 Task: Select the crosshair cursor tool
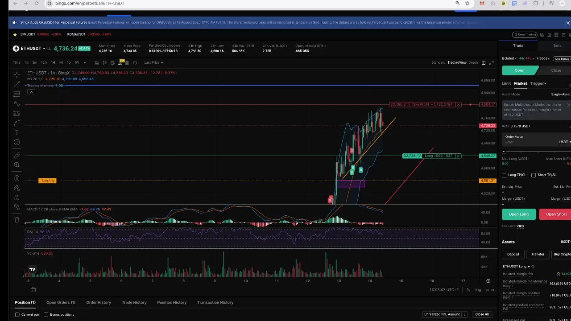(x=17, y=75)
